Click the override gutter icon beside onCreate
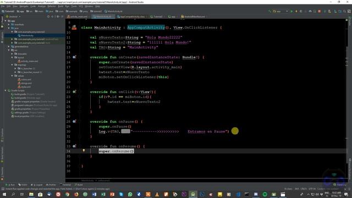The image size is (352, 198). 74,57
